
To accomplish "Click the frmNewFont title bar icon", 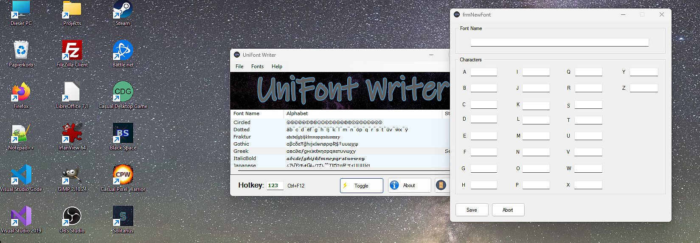I will tap(457, 14).
